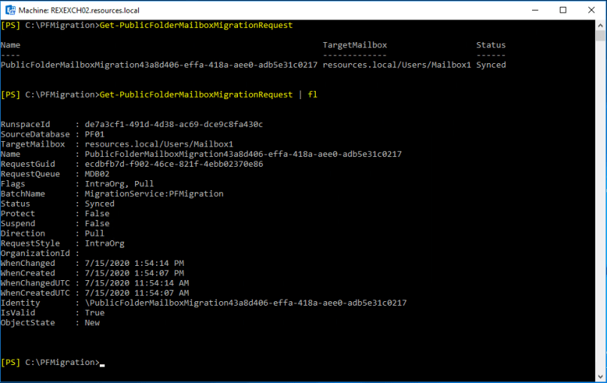
Task: Click the scrollbar up arrow
Action: coord(599,26)
